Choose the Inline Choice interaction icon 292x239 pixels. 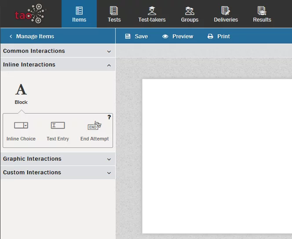point(21,125)
